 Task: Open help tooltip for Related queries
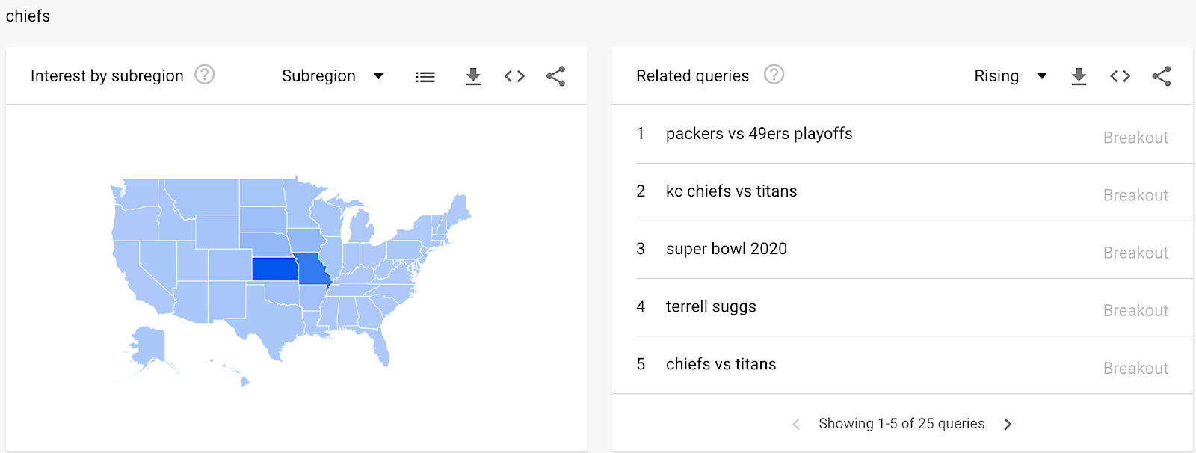[x=774, y=74]
